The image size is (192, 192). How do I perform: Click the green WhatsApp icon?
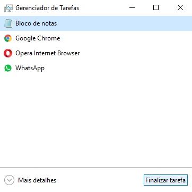click(x=8, y=68)
